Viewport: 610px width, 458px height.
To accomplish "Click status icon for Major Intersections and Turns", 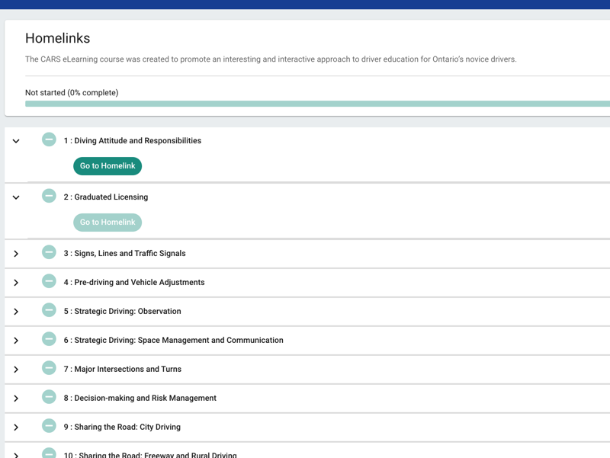I will click(x=49, y=368).
